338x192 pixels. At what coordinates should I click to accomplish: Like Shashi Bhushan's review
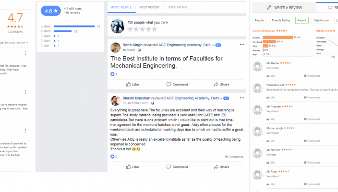click(x=133, y=167)
